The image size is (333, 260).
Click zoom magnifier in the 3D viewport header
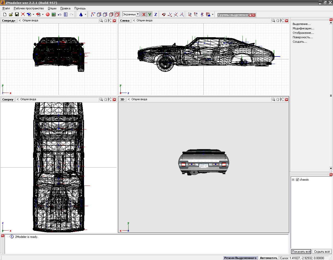pyautogui.click(x=273, y=99)
